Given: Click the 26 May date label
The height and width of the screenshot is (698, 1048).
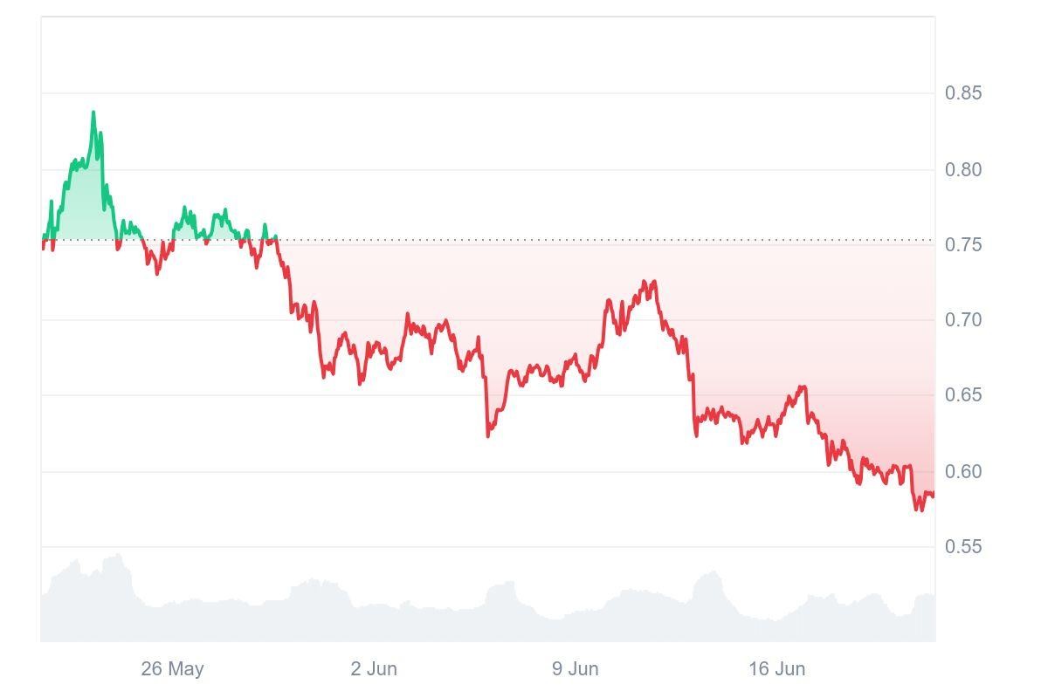Looking at the screenshot, I should 172,669.
